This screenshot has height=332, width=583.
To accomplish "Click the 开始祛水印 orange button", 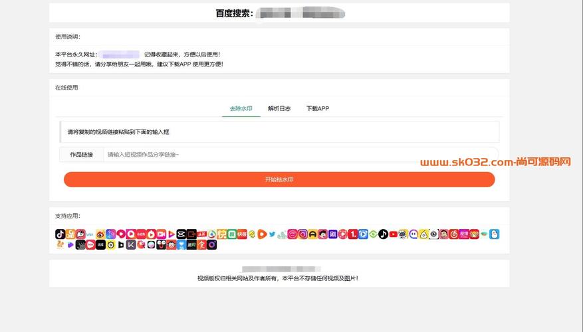I will click(x=279, y=179).
